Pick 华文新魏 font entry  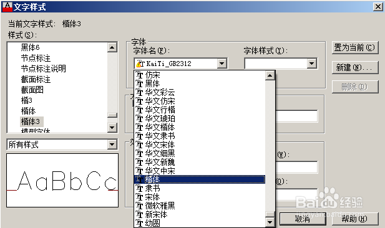point(200,162)
